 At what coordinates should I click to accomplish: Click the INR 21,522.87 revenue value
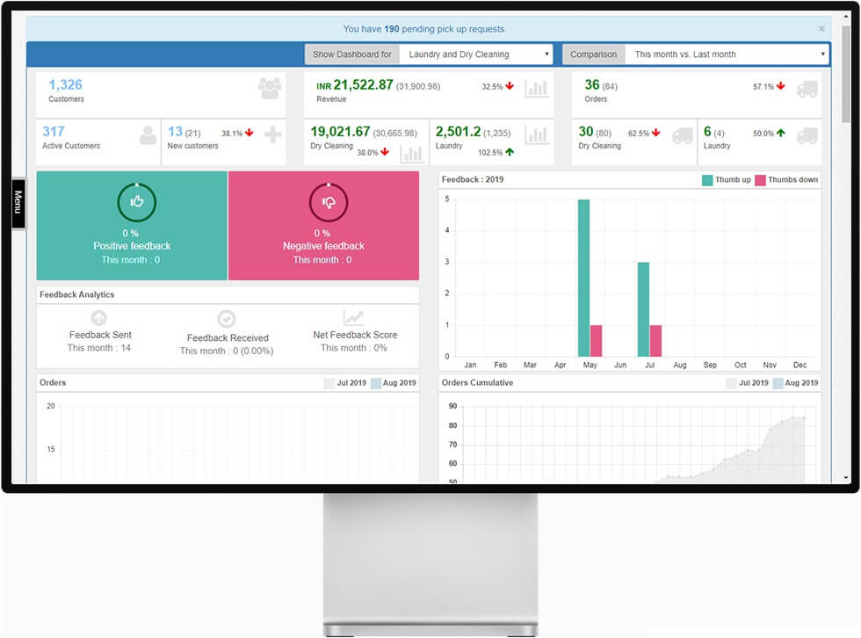[x=355, y=85]
